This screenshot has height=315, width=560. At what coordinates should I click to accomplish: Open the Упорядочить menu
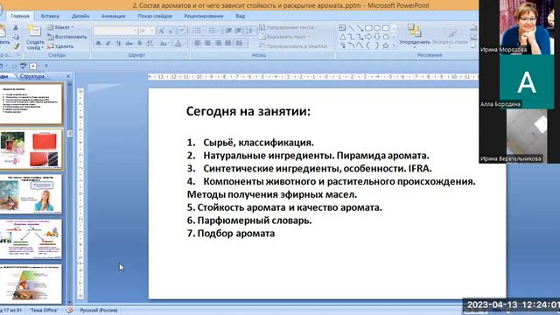[414, 36]
